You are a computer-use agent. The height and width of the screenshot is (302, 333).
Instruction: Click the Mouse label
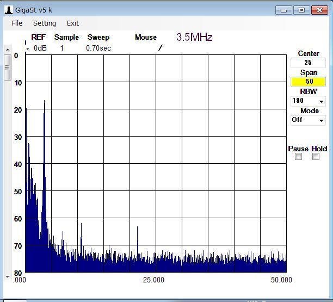pos(146,37)
